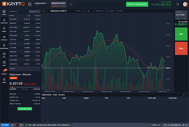Add a new chart tab with plus
The width and height of the screenshot is (189, 127).
pos(71,4)
